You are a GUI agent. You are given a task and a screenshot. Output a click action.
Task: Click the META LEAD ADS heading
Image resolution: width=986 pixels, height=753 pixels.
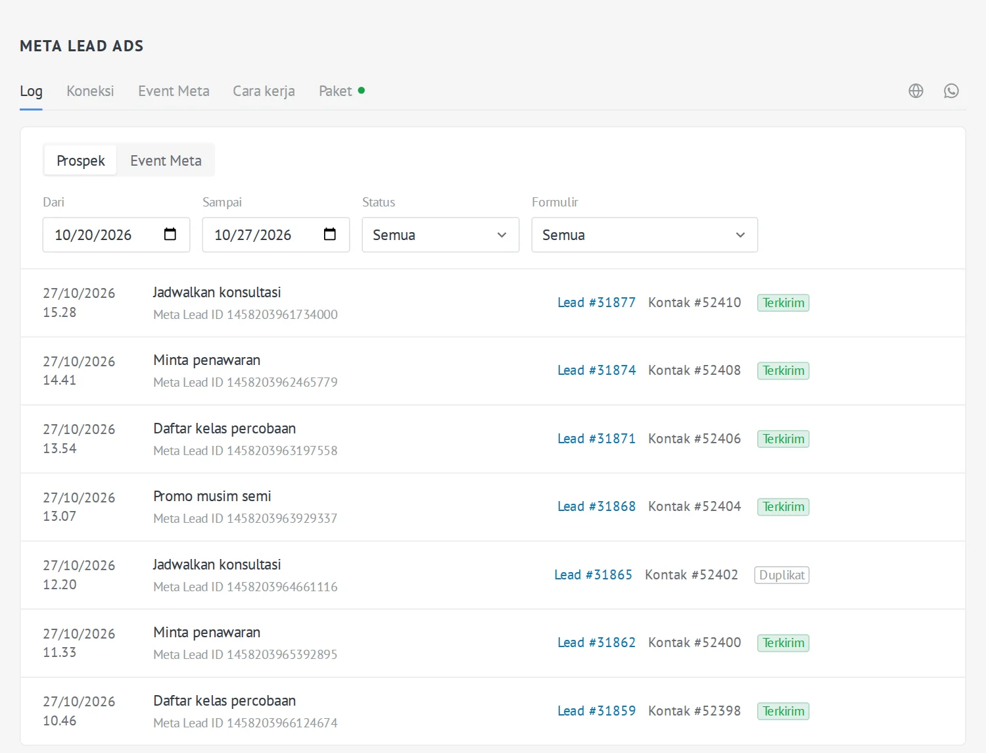click(x=82, y=46)
